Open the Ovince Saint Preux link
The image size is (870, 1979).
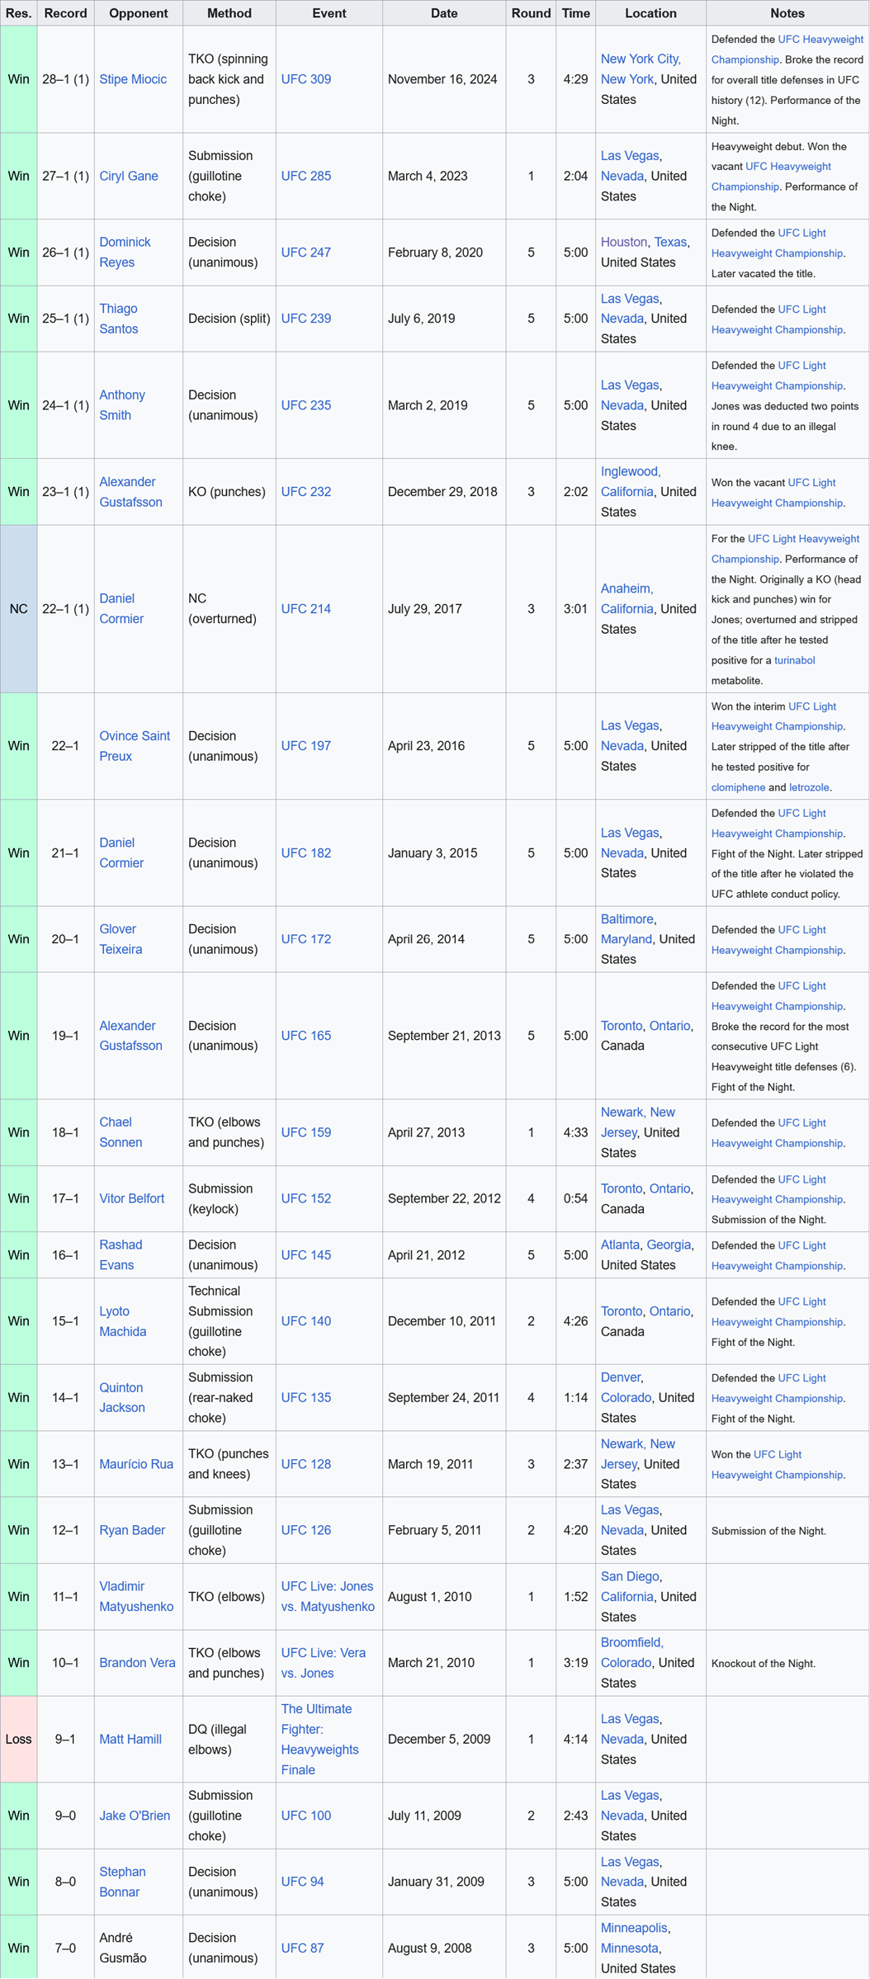(135, 745)
